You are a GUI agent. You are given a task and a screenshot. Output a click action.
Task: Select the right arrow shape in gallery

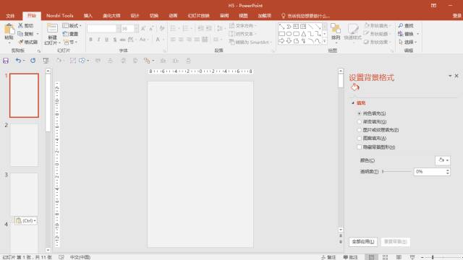[x=281, y=41]
